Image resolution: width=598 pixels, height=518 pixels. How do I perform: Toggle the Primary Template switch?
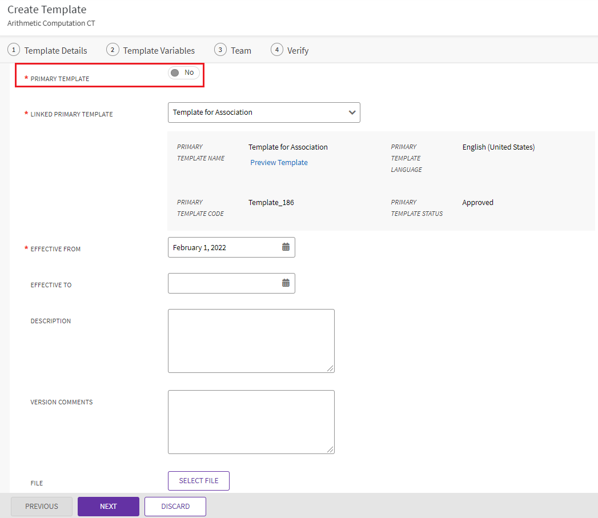pos(183,73)
